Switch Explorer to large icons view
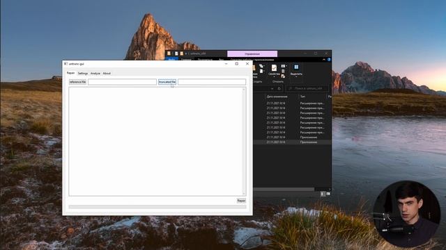This screenshot has height=250, width=446. coord(328,194)
